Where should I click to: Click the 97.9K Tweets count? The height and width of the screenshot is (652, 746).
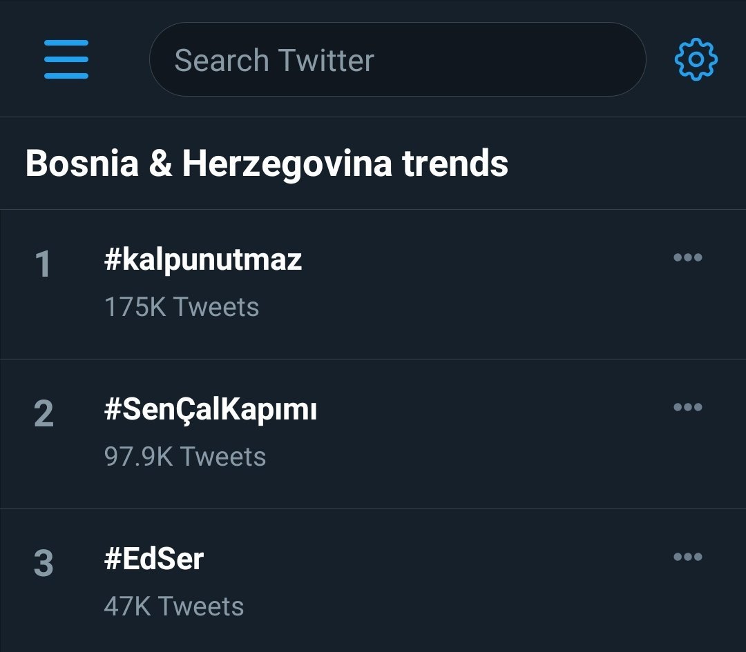[185, 457]
